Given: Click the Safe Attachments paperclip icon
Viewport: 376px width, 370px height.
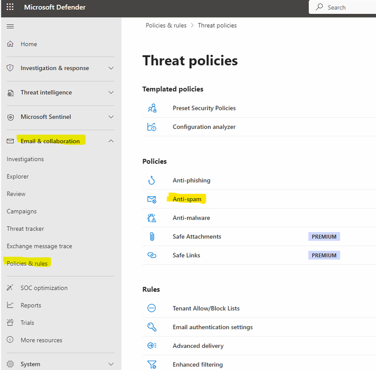Looking at the screenshot, I should pyautogui.click(x=152, y=236).
